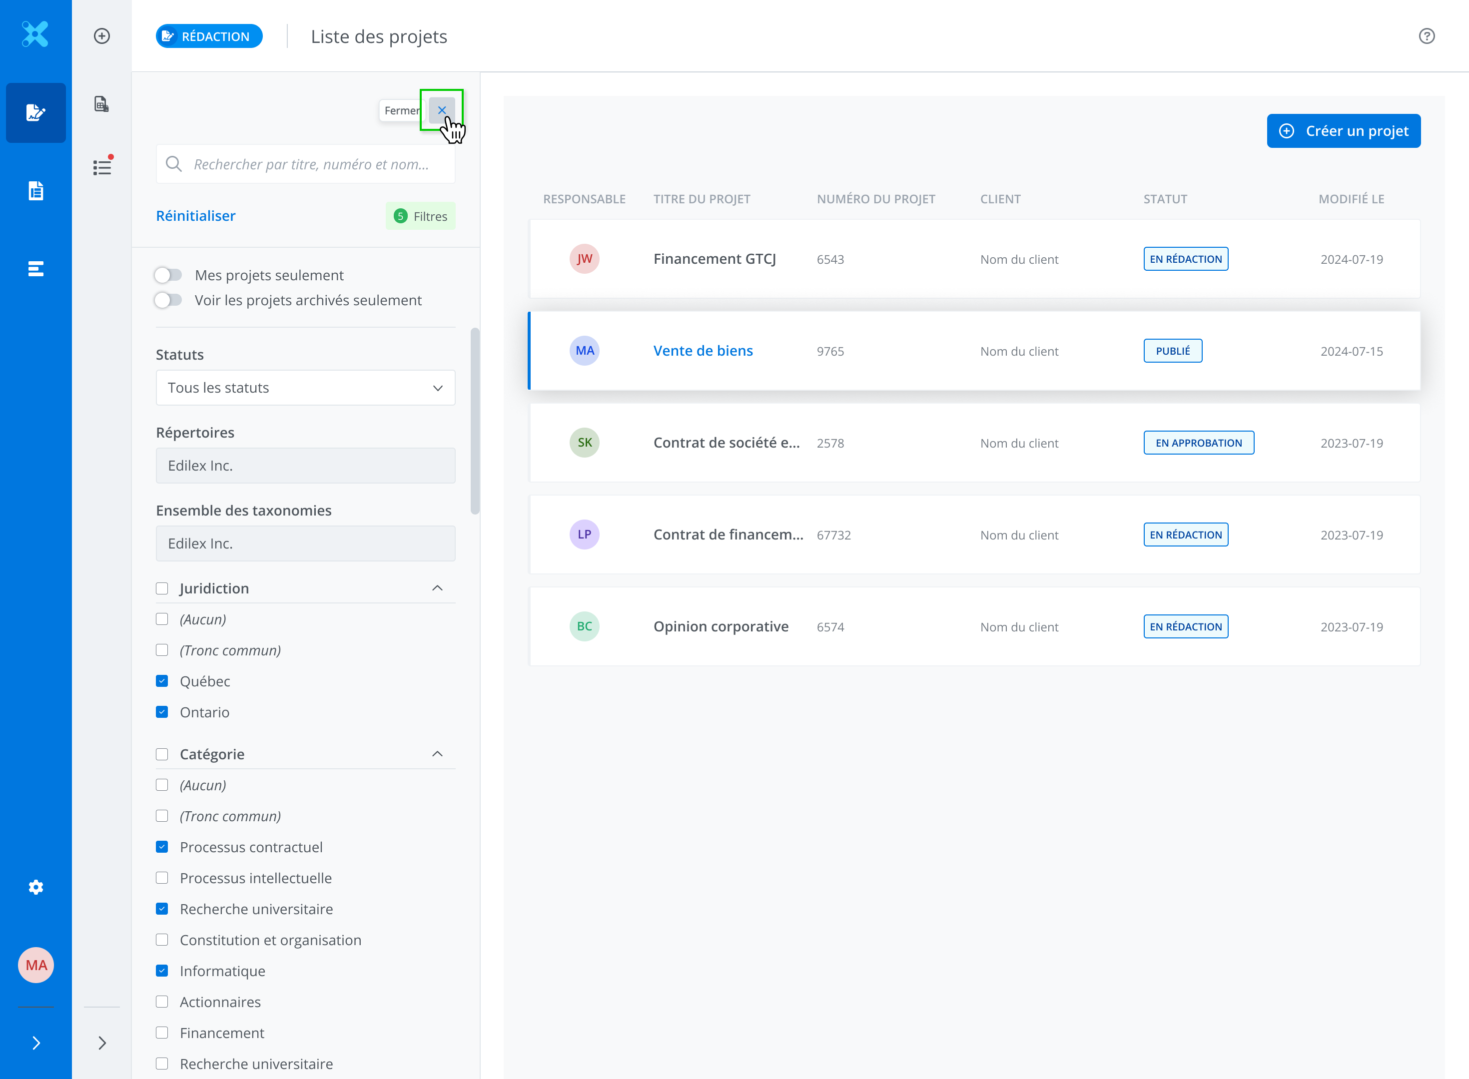Open the Opinion corporative project

721,626
